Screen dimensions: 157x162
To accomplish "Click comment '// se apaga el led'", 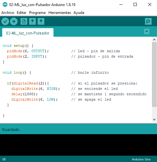I will 91,99.
